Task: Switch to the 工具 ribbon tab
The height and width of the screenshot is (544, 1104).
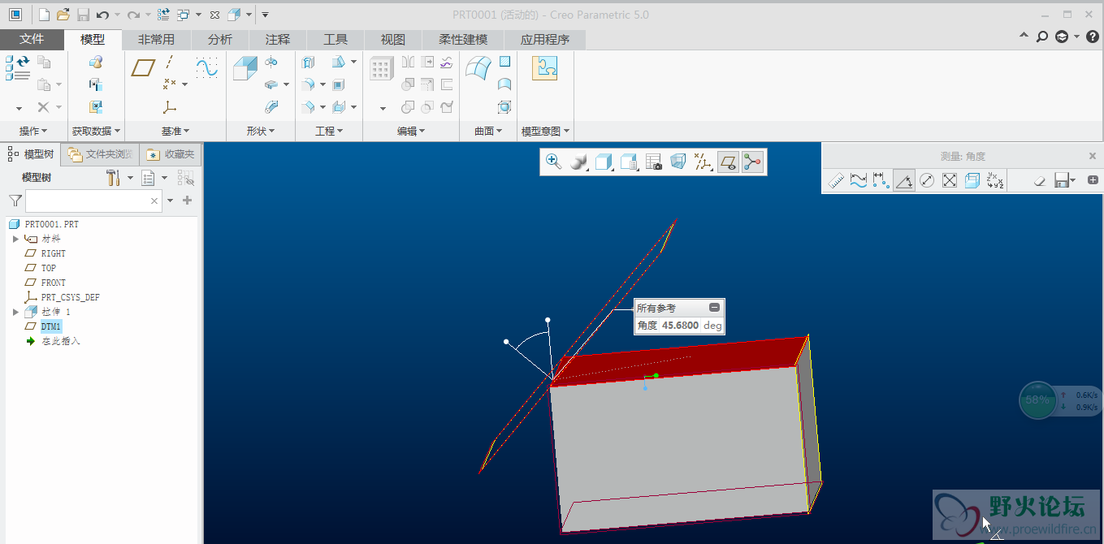Action: click(x=336, y=40)
